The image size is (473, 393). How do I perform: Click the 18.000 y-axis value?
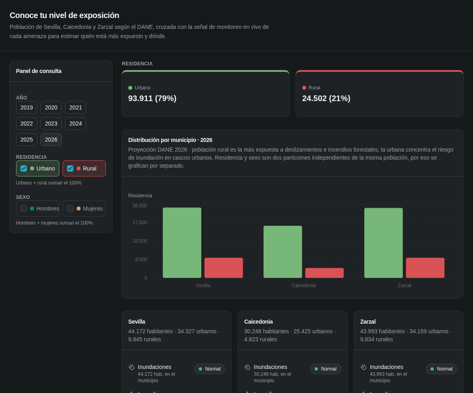pyautogui.click(x=139, y=241)
